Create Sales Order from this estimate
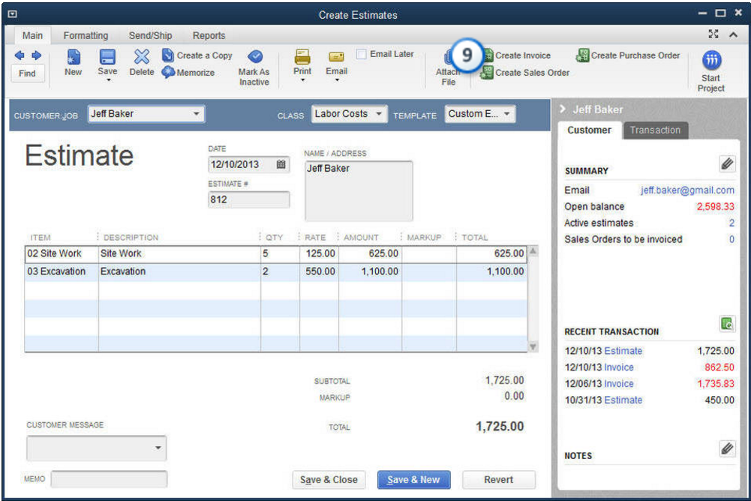751x501 pixels. [525, 73]
